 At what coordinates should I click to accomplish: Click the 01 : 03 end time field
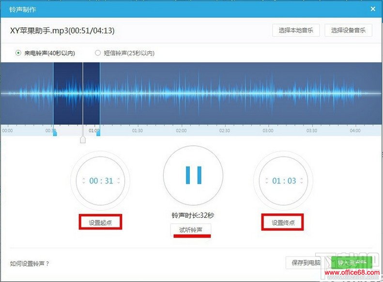(x=284, y=181)
